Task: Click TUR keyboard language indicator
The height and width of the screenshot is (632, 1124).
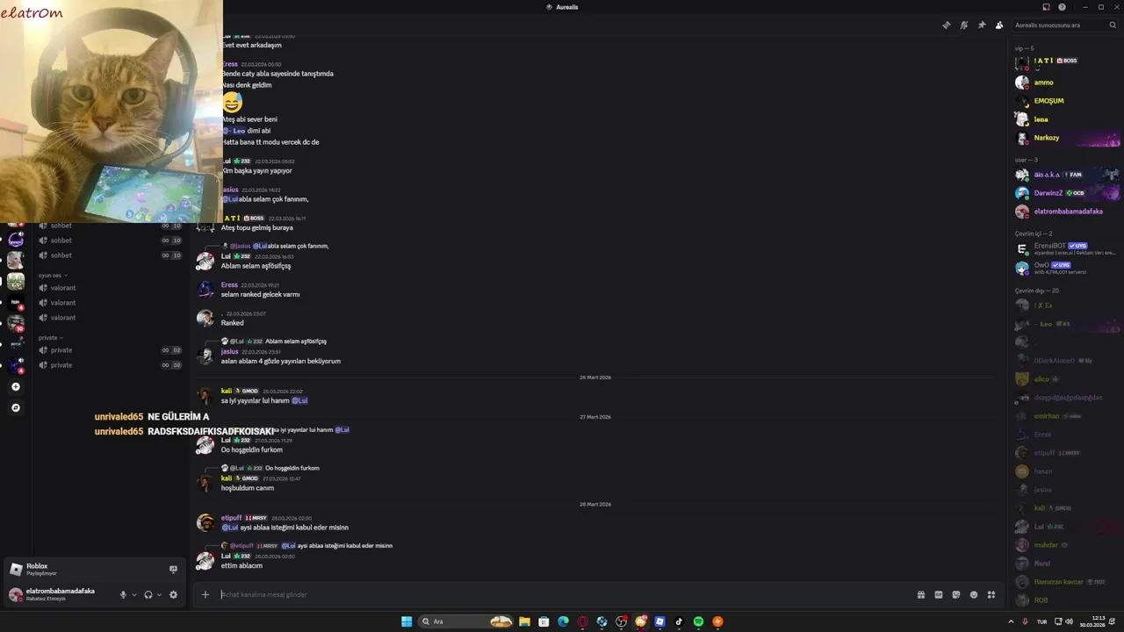Action: click(x=1041, y=621)
